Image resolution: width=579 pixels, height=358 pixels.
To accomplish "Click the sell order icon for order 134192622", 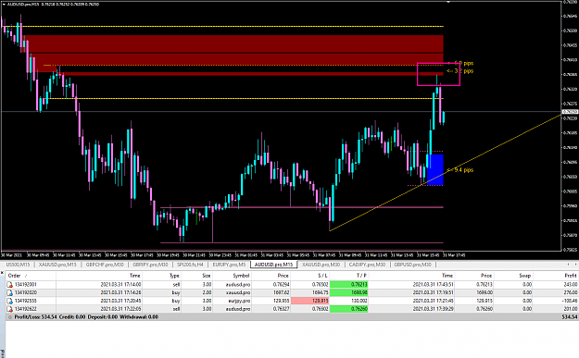I will click(x=10, y=309).
